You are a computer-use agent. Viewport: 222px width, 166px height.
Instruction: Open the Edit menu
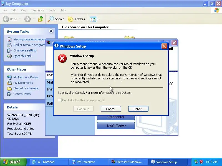coord(14,10)
